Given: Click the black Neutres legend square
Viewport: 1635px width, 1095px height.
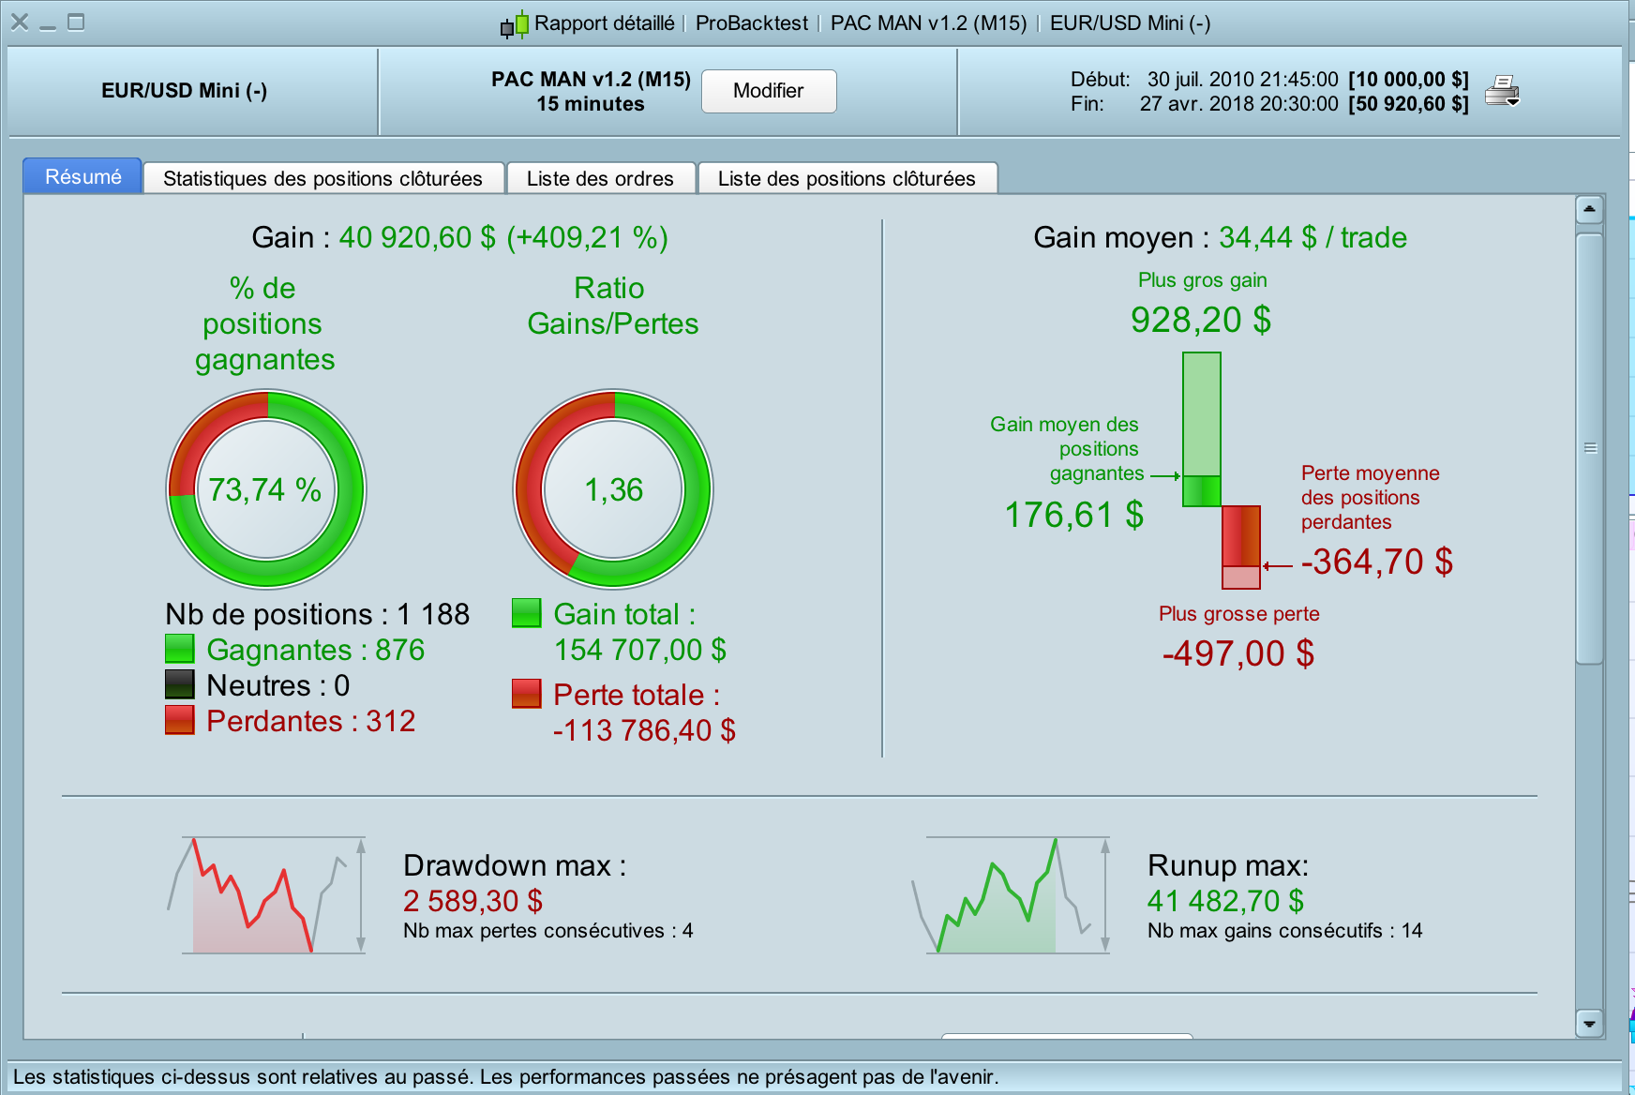Looking at the screenshot, I should tap(180, 684).
